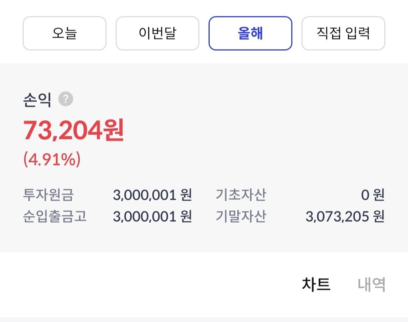The width and height of the screenshot is (408, 322).
Task: Open 직접 입력 custom date entry
Action: click(x=343, y=34)
